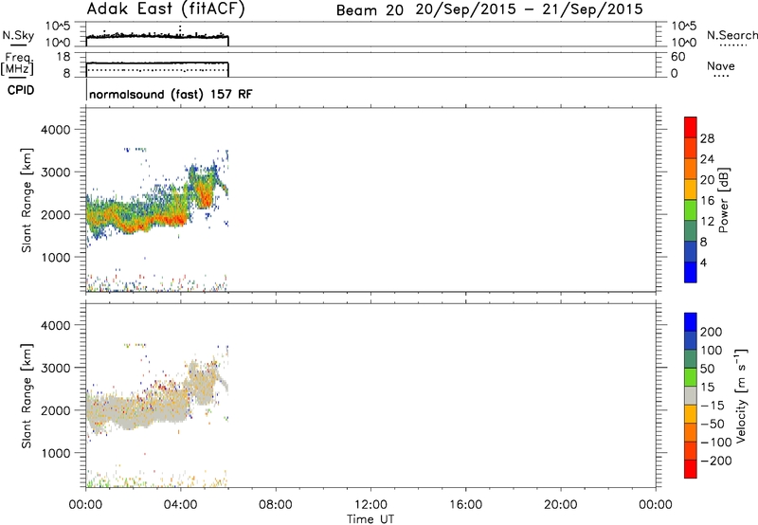Click the 18 tick on the frequency axis

(x=63, y=57)
